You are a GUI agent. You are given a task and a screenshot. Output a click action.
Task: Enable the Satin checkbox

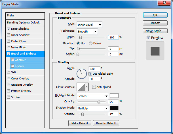coord(9,72)
